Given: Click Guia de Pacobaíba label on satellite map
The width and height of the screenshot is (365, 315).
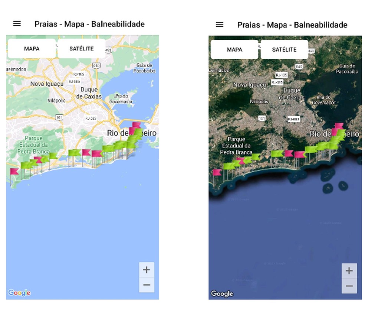Looking at the screenshot, I should [x=347, y=69].
